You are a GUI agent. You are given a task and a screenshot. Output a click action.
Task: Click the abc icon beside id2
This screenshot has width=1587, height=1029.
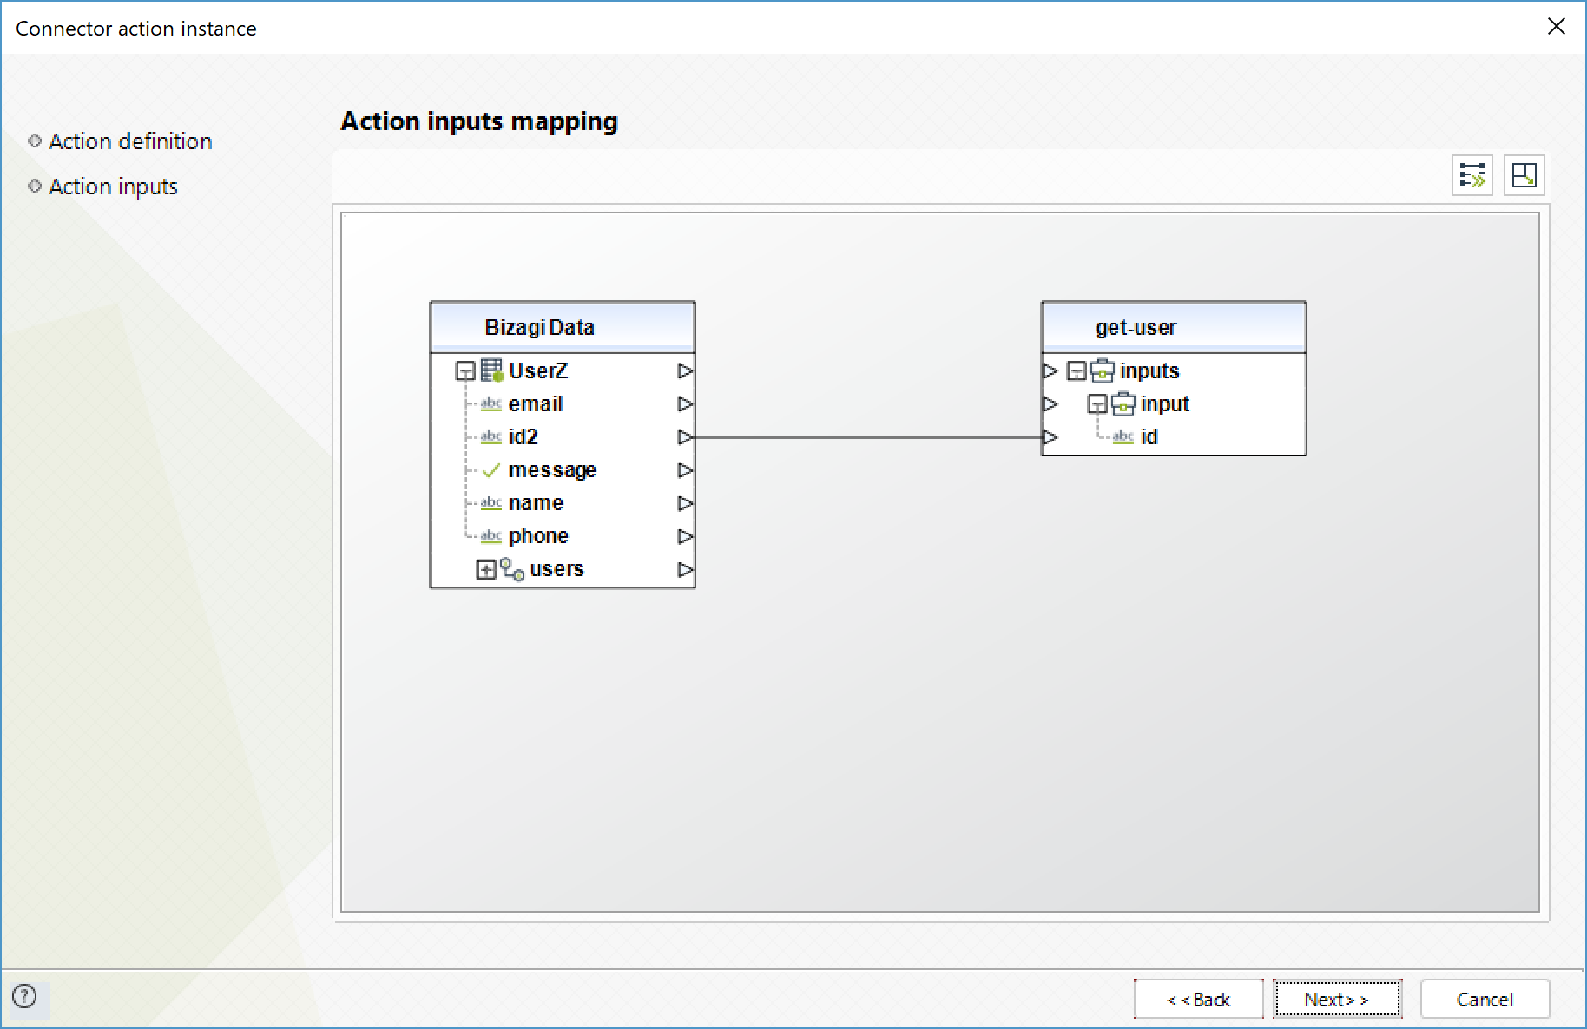pos(491,437)
